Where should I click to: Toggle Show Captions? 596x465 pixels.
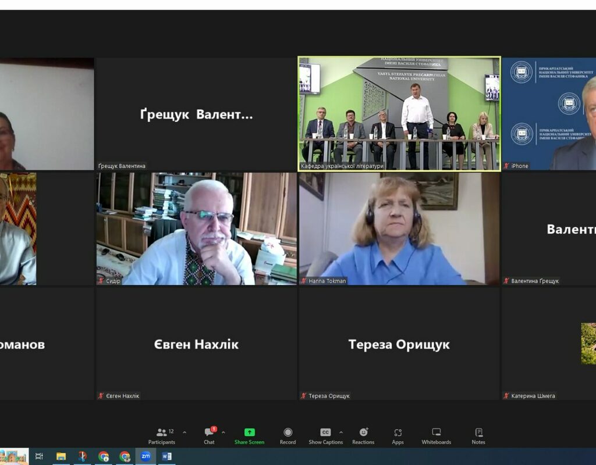325,436
